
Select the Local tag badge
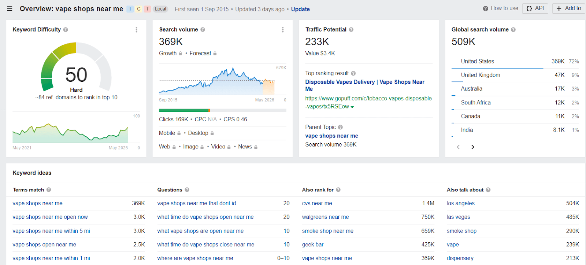pyautogui.click(x=160, y=9)
